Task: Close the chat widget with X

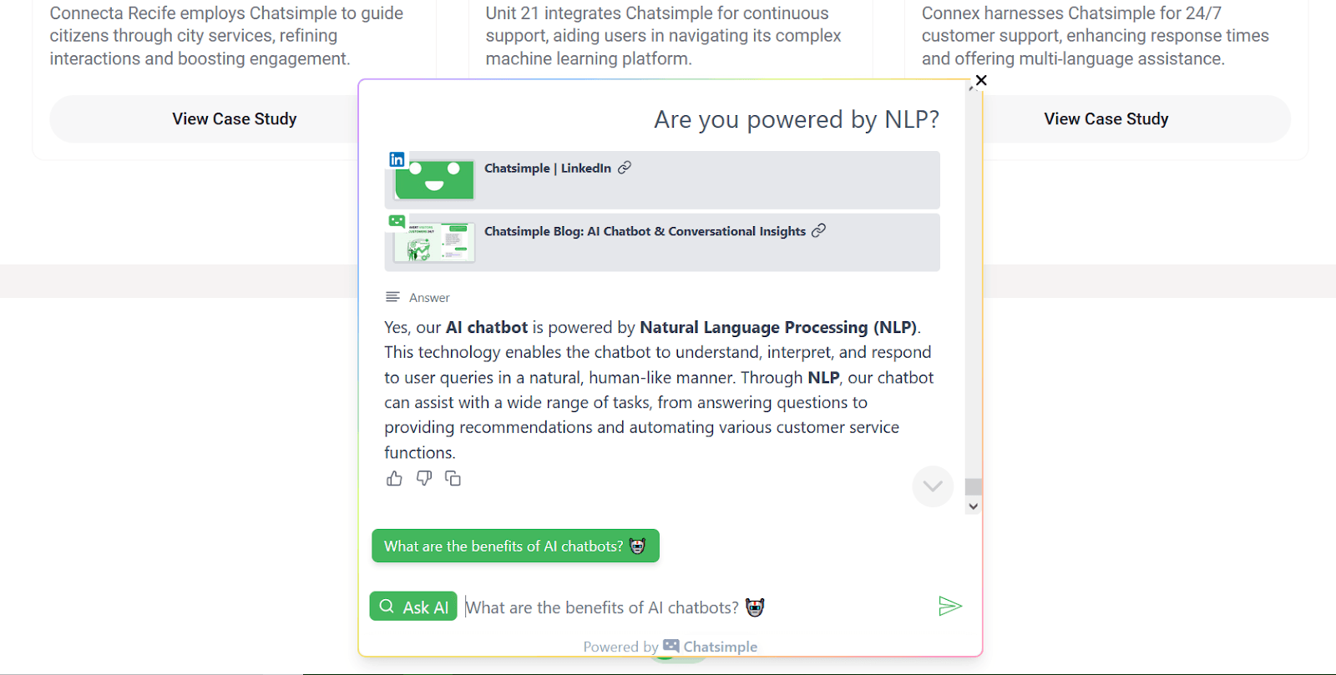Action: tap(981, 80)
